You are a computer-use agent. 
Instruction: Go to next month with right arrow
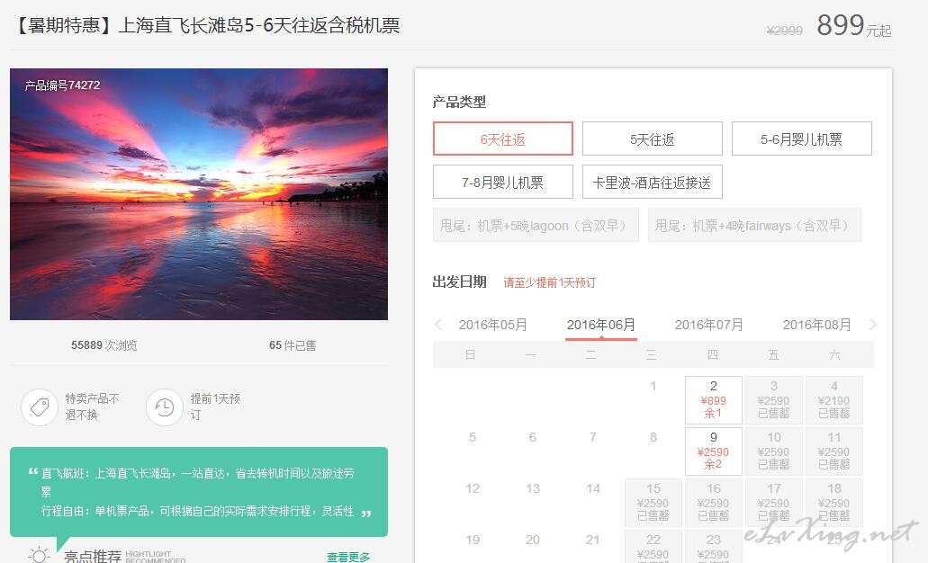coord(873,325)
